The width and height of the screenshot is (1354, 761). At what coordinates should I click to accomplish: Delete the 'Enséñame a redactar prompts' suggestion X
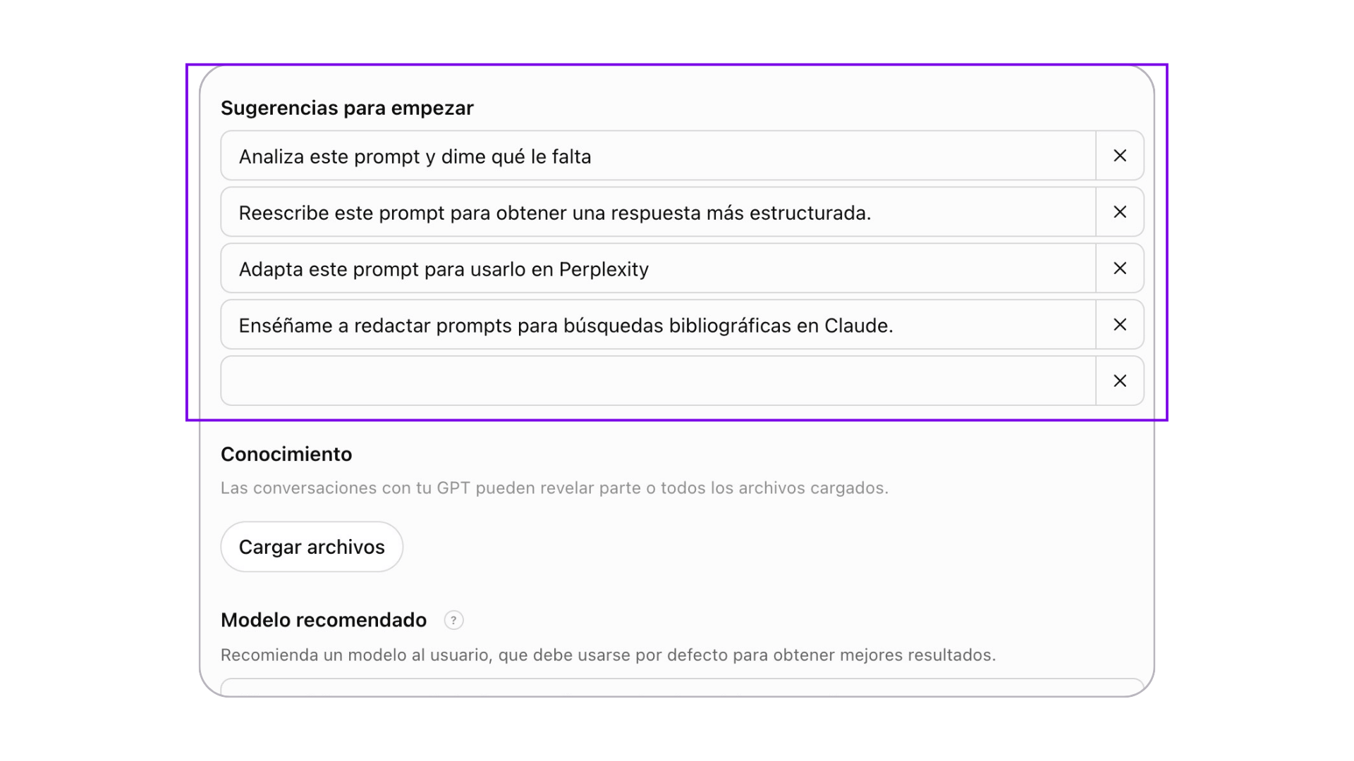pyautogui.click(x=1120, y=325)
